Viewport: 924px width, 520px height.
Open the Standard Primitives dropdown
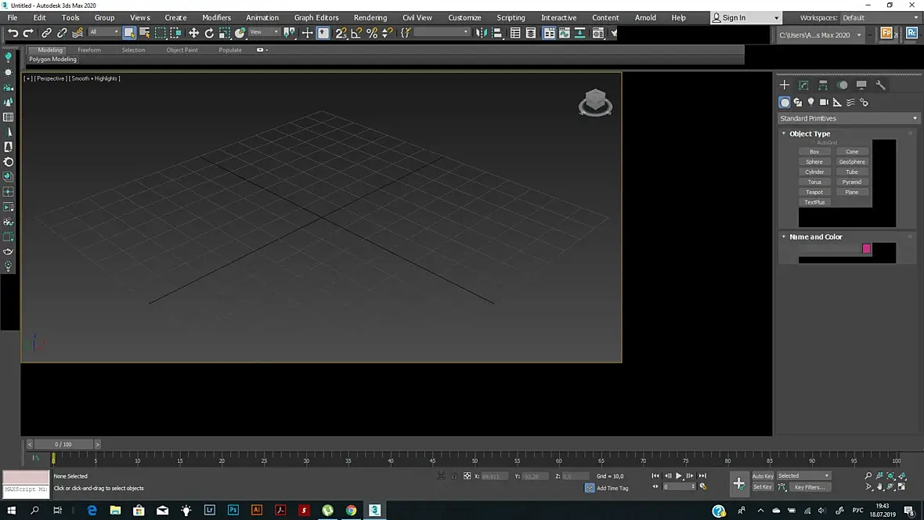pyautogui.click(x=848, y=118)
